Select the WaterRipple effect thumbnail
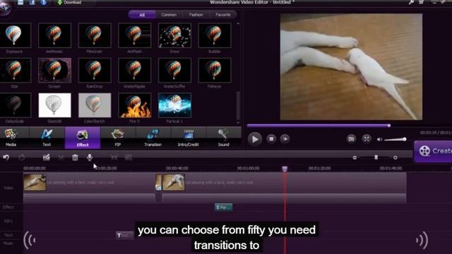Viewport: 452px width, 254px height. click(135, 71)
